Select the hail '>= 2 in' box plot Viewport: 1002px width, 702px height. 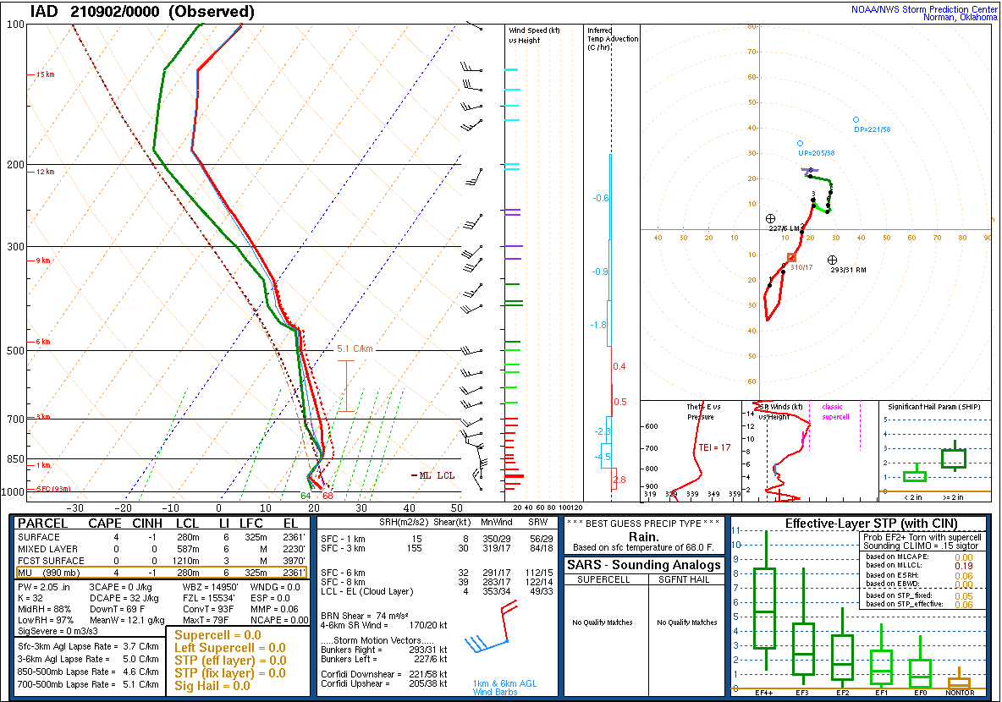[x=954, y=458]
